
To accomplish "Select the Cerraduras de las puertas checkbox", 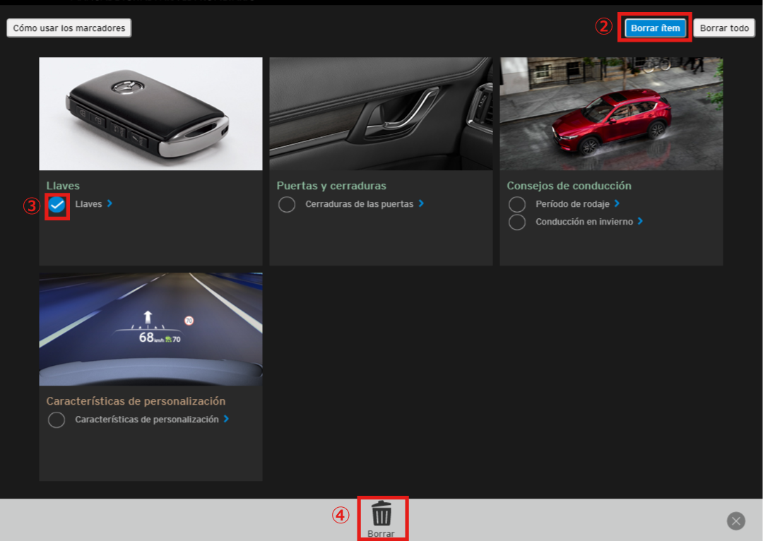I will [x=287, y=205].
